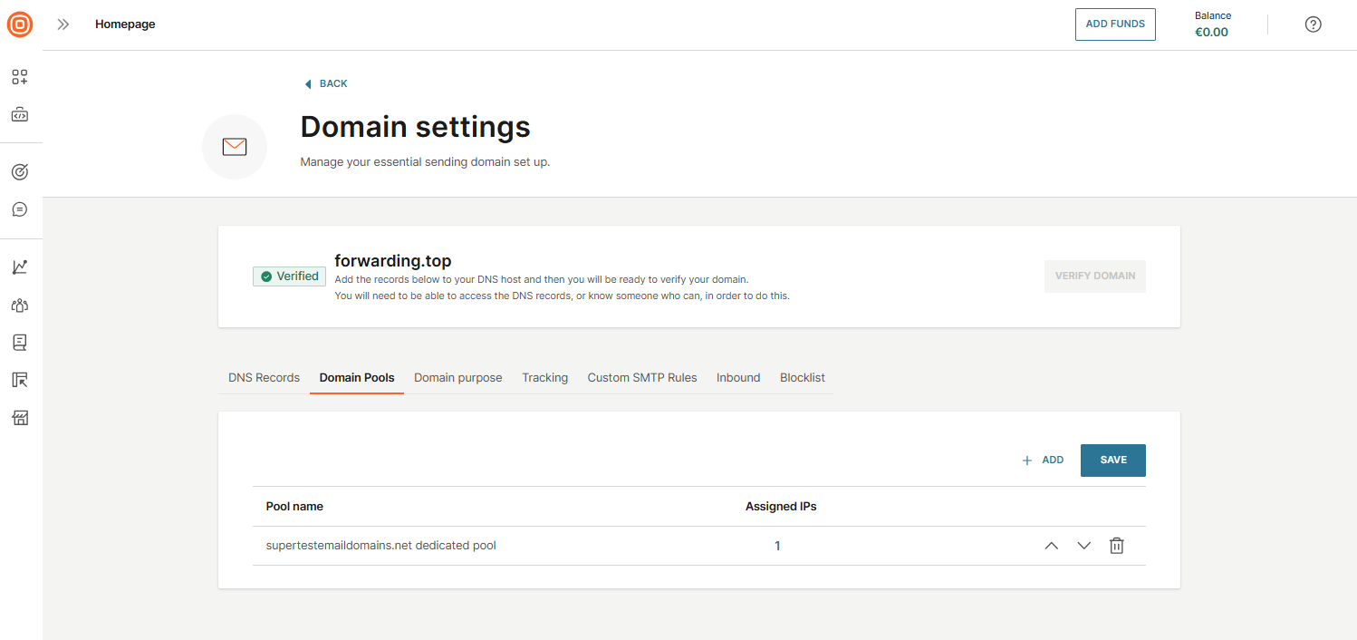
Task: Open the analytics line chart icon
Action: click(20, 267)
